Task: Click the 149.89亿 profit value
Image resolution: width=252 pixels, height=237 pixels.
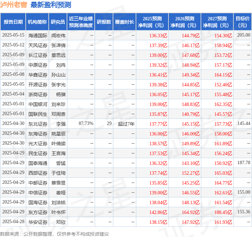Action: pyautogui.click(x=191, y=144)
